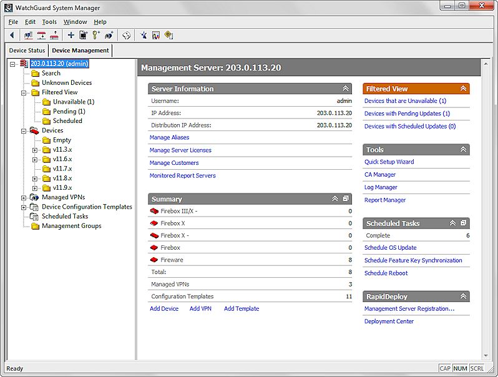This screenshot has height=377, width=498.
Task: Select the Unavailable (1) folder in tree
Action: (x=73, y=102)
